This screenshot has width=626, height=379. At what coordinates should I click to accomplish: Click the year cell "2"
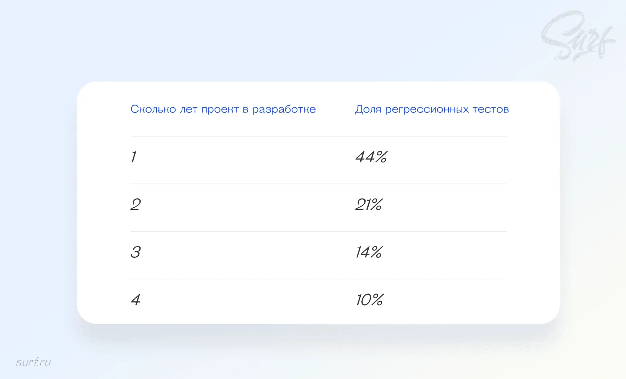tap(136, 205)
